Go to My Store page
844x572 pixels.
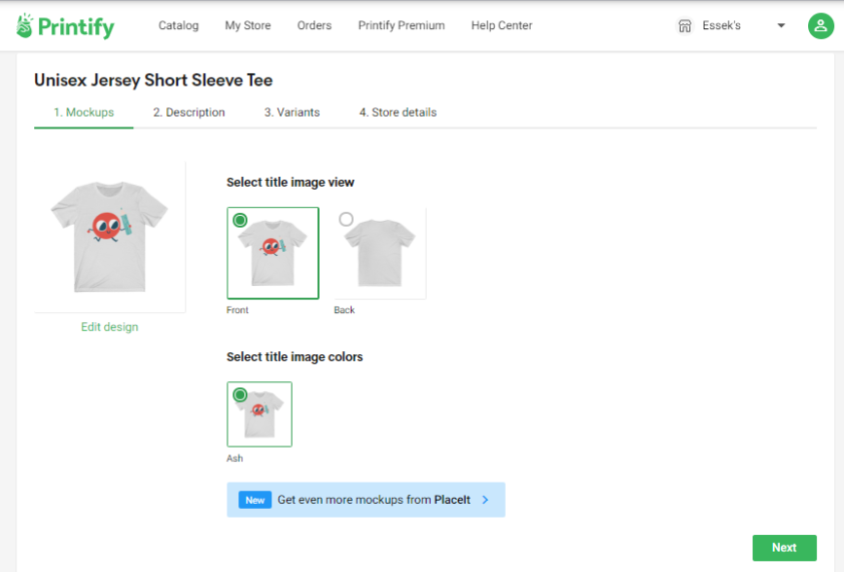coord(248,25)
